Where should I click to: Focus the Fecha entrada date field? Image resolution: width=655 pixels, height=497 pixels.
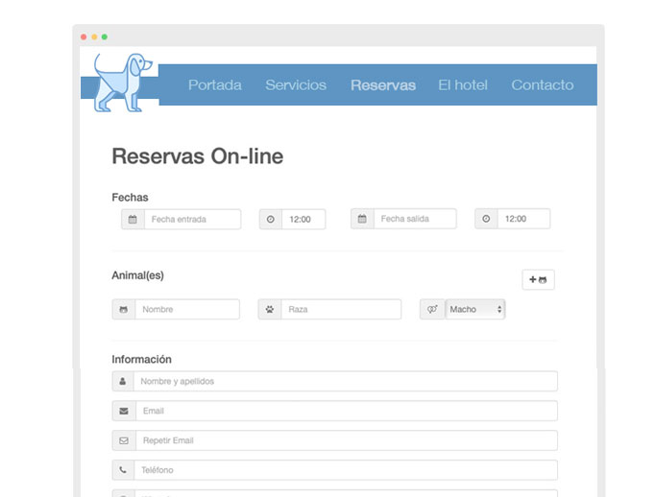point(192,220)
